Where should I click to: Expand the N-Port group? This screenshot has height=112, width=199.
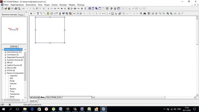click(6, 71)
